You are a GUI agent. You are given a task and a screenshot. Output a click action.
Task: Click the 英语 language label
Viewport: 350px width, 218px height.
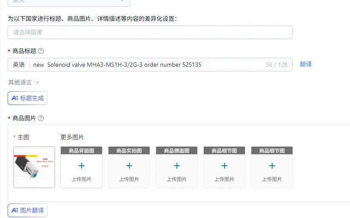[x=19, y=65]
